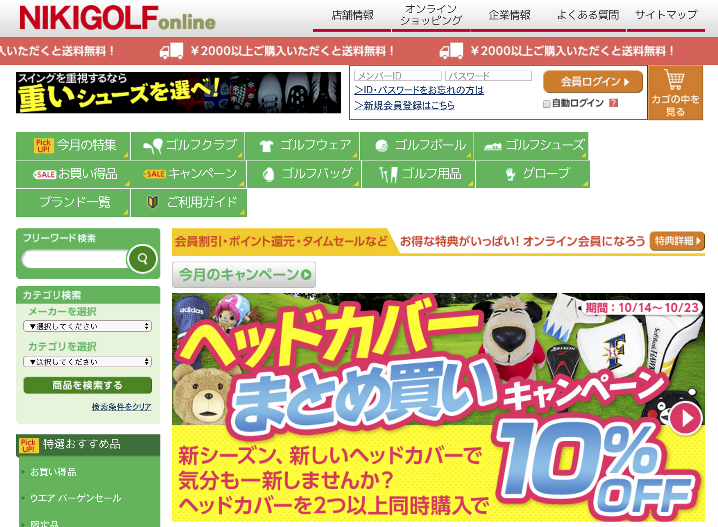
Task: Click the tee and clubs icon in ゴルフ用品
Action: (x=388, y=174)
